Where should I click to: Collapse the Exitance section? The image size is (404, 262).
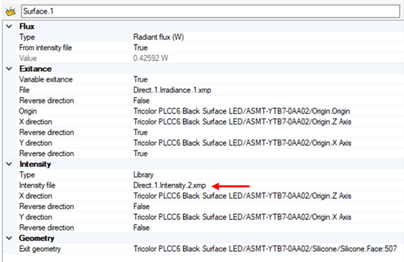coord(9,69)
